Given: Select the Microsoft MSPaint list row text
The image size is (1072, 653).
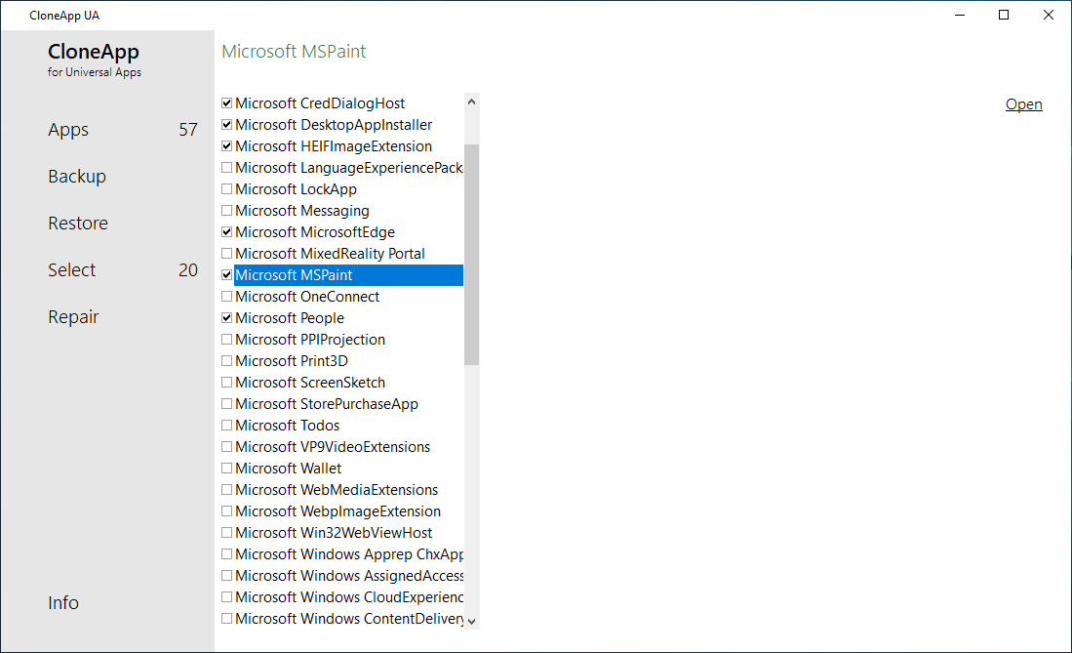Looking at the screenshot, I should [x=294, y=275].
